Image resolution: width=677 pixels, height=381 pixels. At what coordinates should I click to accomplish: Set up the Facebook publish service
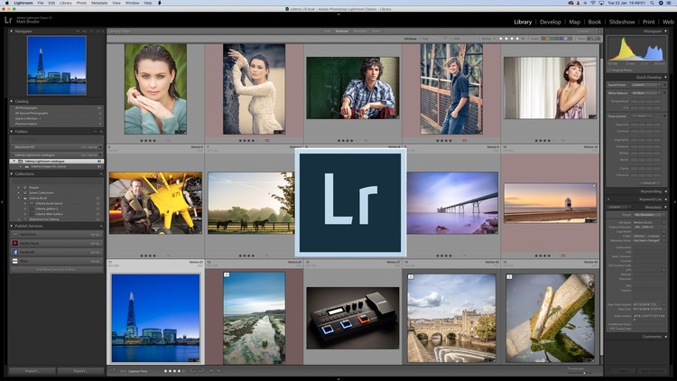tap(96, 252)
